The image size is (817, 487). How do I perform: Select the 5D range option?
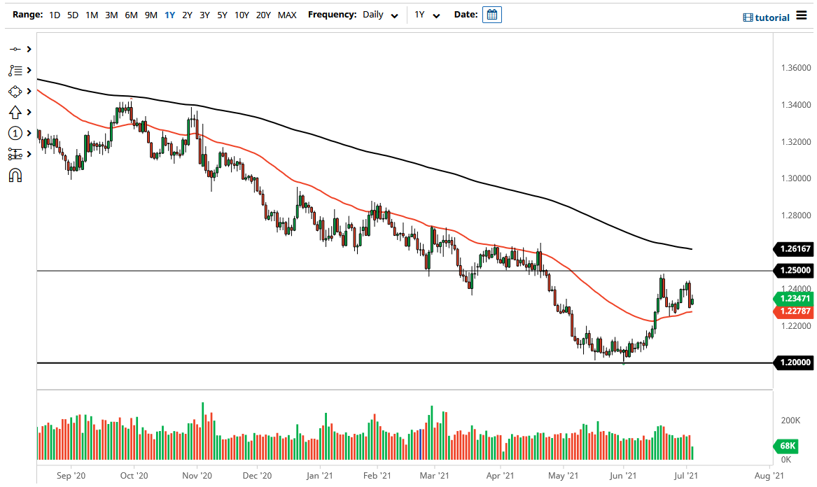73,14
